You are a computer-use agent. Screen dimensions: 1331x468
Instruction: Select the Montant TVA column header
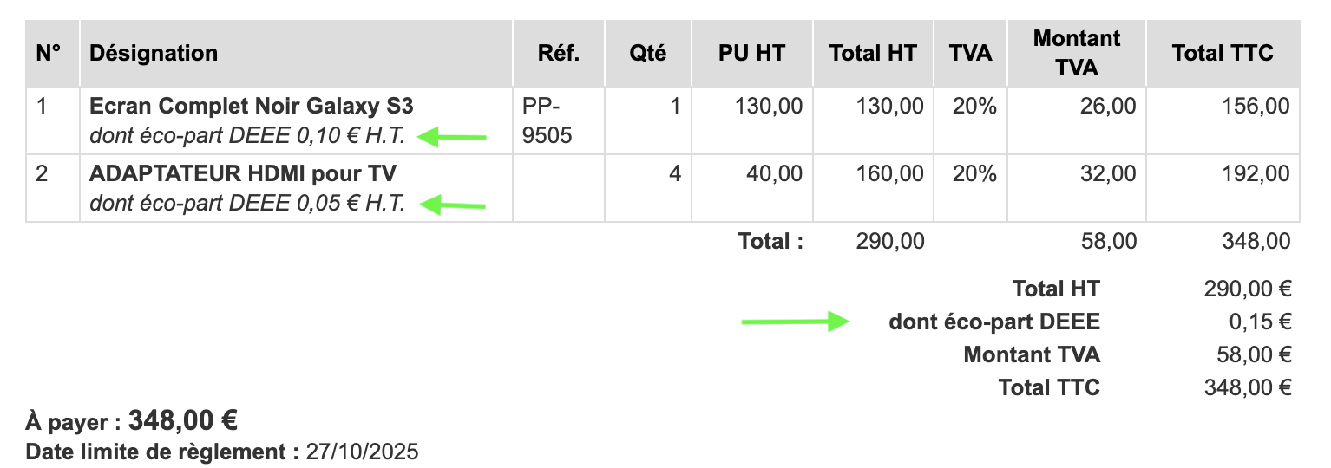tap(1077, 53)
